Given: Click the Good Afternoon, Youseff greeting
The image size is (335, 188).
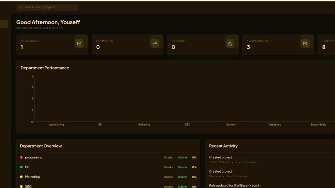Looking at the screenshot, I should pyautogui.click(x=48, y=22).
